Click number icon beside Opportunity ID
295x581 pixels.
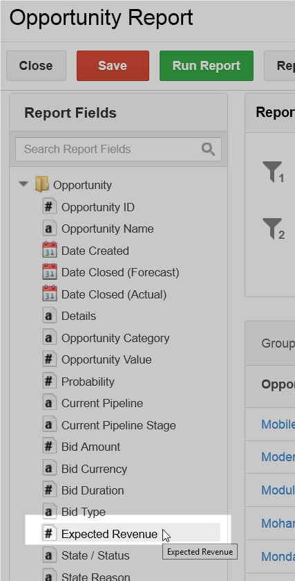[x=49, y=207]
